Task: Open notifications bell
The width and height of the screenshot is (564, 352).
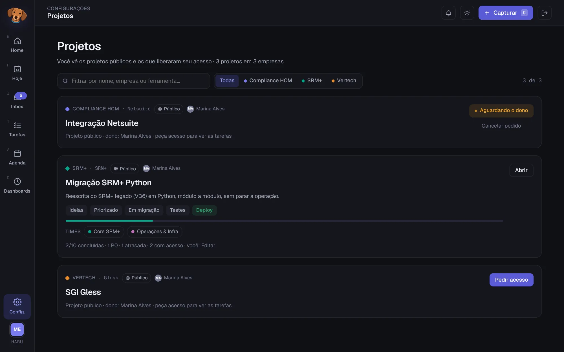Action: click(448, 13)
